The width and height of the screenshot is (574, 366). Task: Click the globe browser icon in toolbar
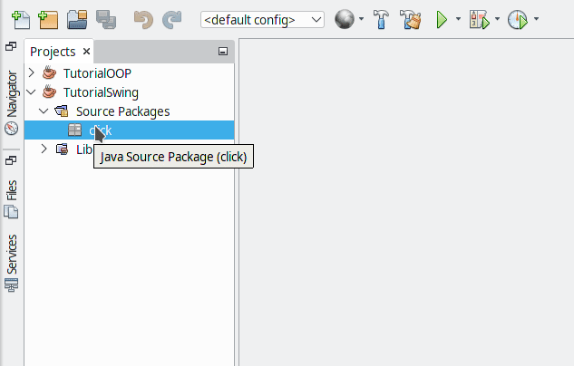[x=344, y=19]
